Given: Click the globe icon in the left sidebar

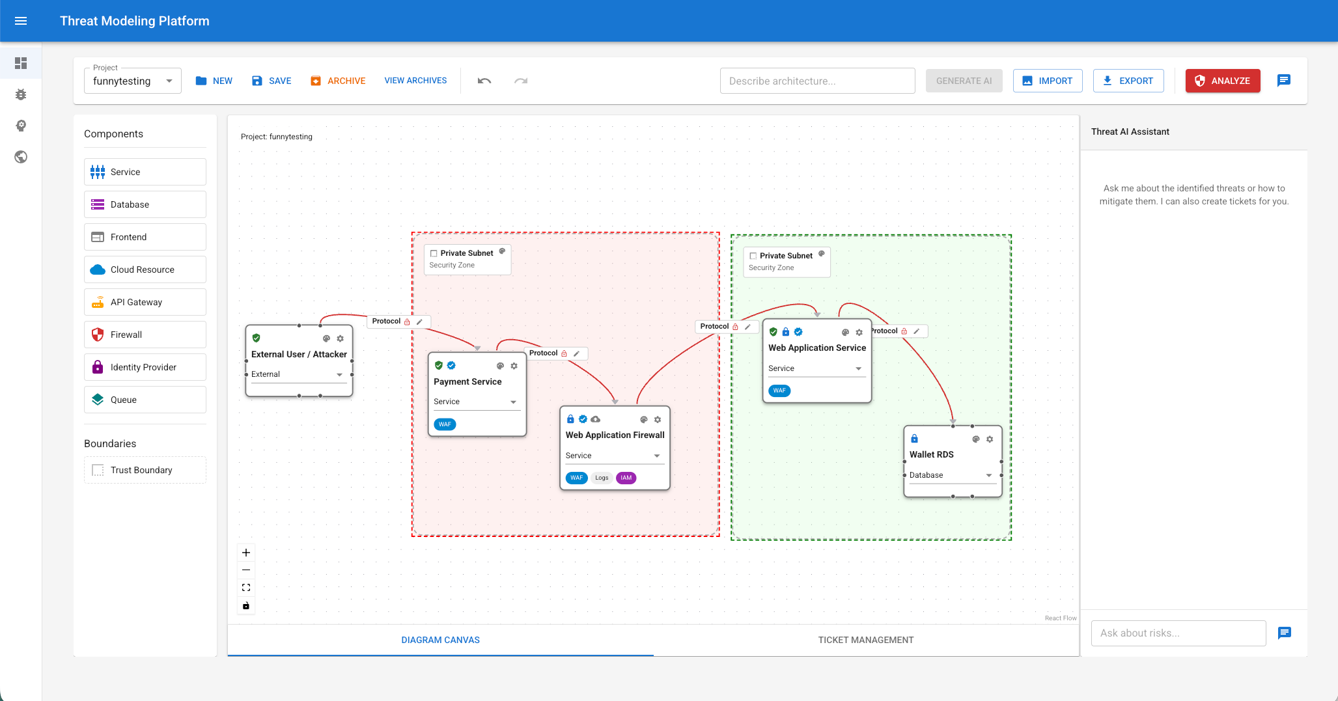Looking at the screenshot, I should (x=21, y=157).
